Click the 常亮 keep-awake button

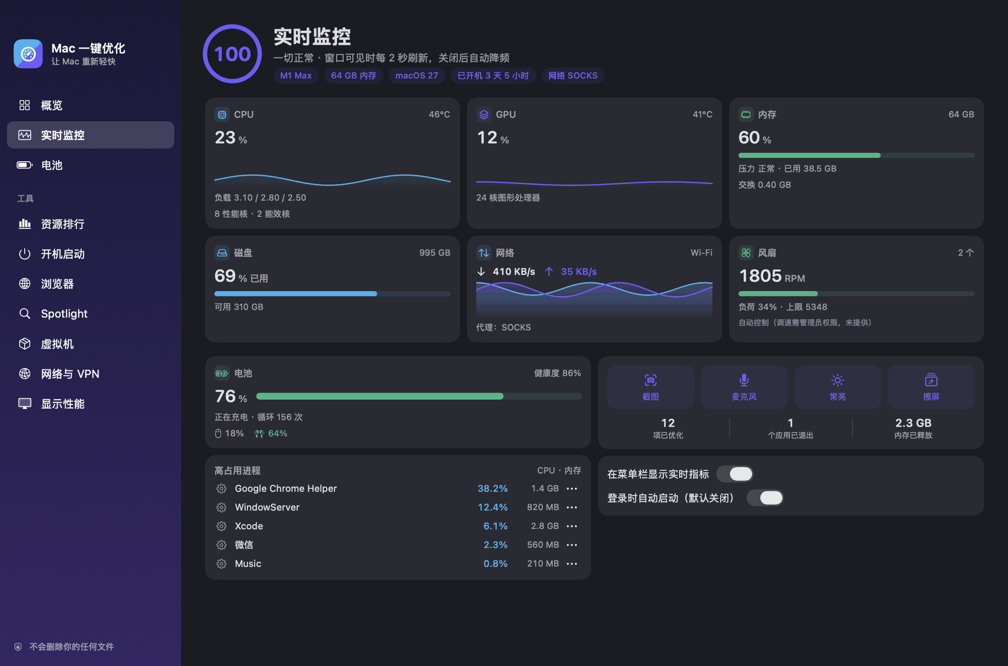[x=837, y=387]
